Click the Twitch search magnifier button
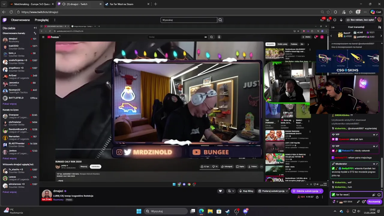The width and height of the screenshot is (384, 216). pyautogui.click(x=220, y=20)
